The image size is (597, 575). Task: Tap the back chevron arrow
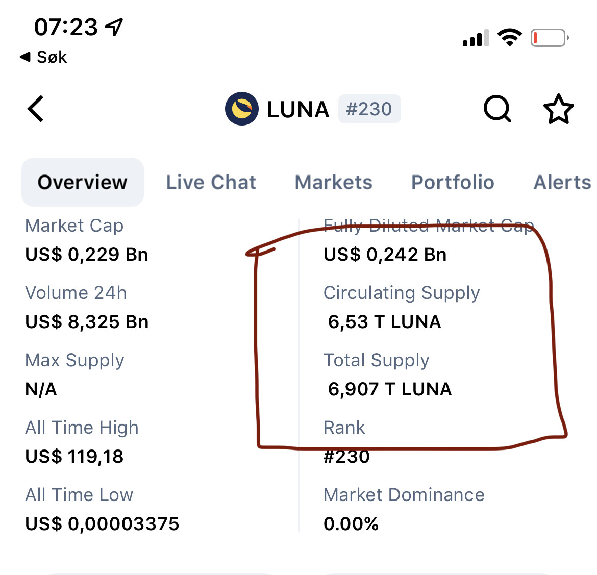[36, 109]
